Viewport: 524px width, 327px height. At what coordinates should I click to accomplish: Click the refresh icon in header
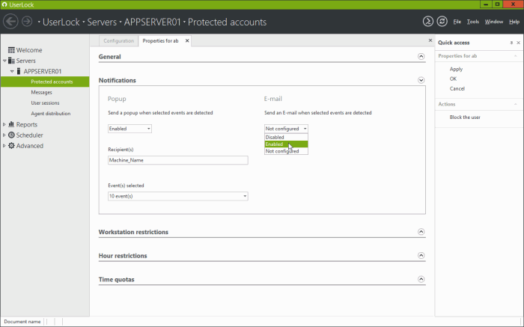pos(442,22)
